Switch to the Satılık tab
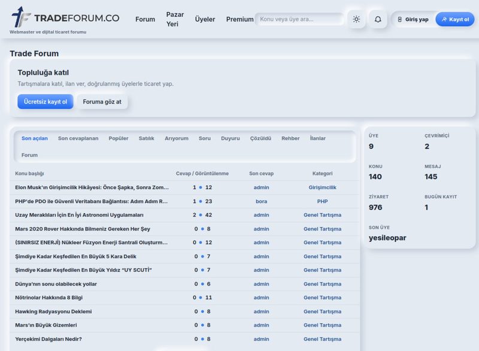 [146, 138]
